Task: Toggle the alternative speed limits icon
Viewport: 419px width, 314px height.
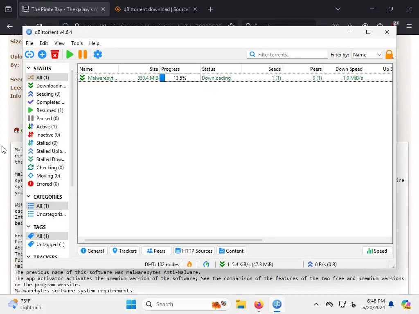Action: click(206, 265)
